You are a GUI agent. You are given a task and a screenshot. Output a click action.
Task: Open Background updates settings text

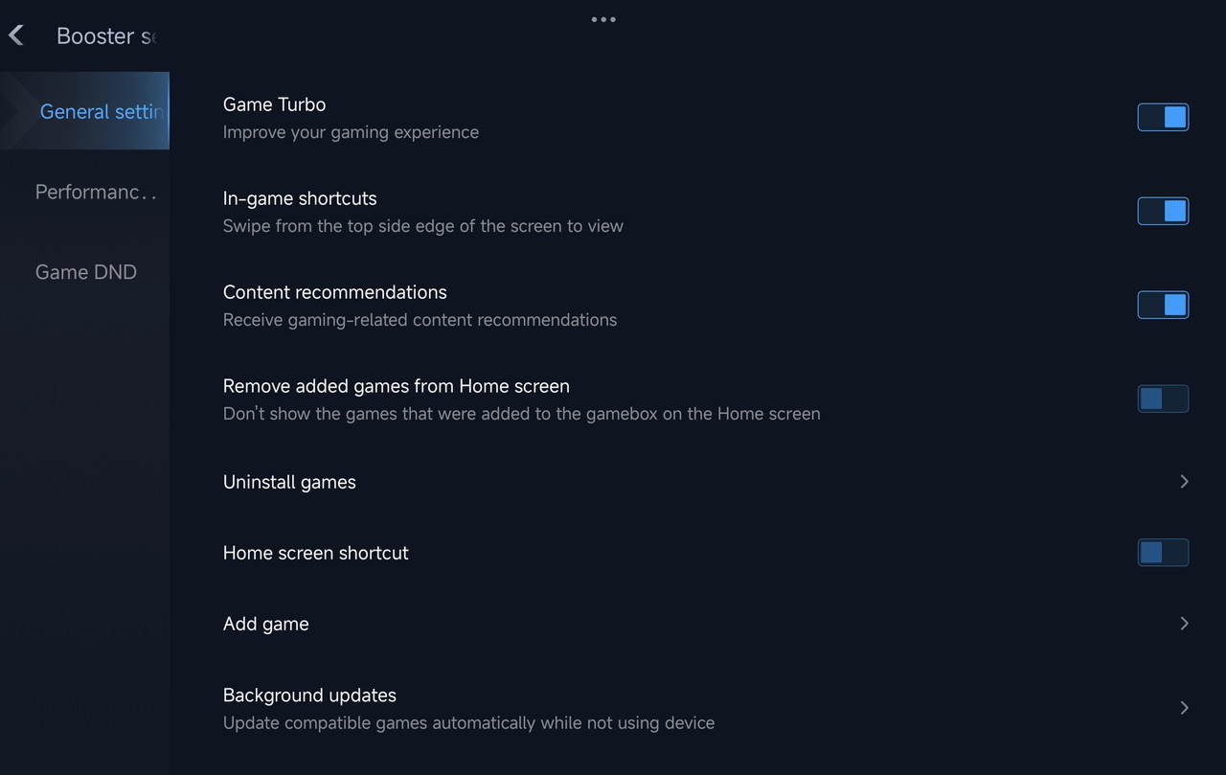[309, 695]
